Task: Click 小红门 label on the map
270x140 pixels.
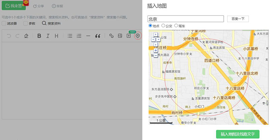Action: click(x=199, y=107)
